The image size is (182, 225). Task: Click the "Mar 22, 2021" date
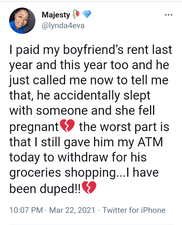point(72,210)
